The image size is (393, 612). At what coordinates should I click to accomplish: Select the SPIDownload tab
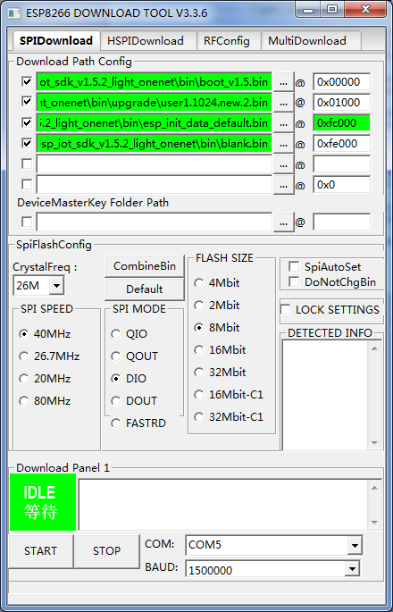56,40
